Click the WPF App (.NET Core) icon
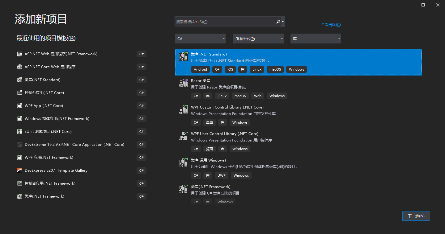 point(20,106)
